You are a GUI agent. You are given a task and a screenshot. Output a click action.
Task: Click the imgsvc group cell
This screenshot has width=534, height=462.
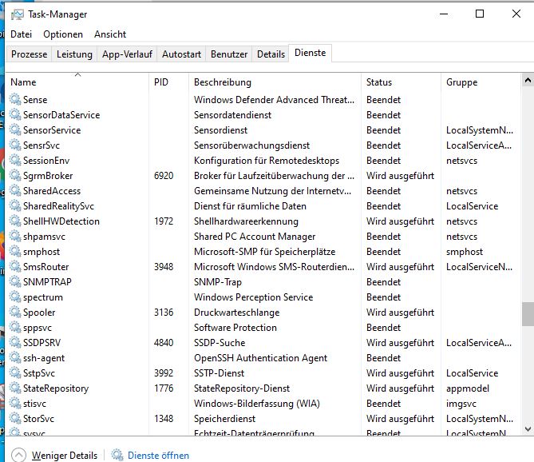point(461,404)
